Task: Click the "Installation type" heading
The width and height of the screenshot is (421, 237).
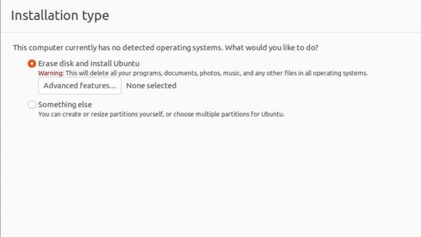Action: point(60,16)
